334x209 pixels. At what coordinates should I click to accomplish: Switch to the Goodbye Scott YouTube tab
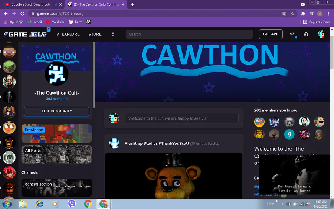[x=31, y=4]
